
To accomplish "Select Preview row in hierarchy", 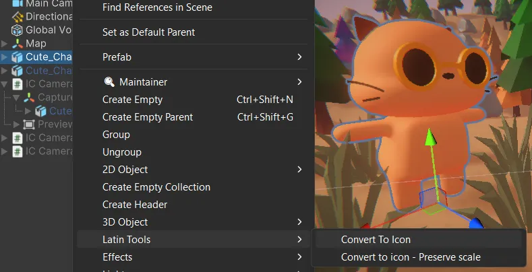I will click(x=36, y=125).
